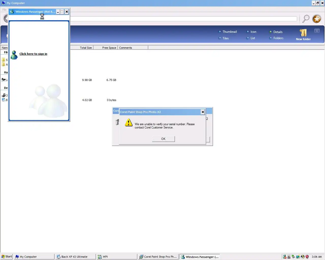This screenshot has height=260, width=325.
Task: Click the 3:06 AM system clock
Action: coord(317,257)
